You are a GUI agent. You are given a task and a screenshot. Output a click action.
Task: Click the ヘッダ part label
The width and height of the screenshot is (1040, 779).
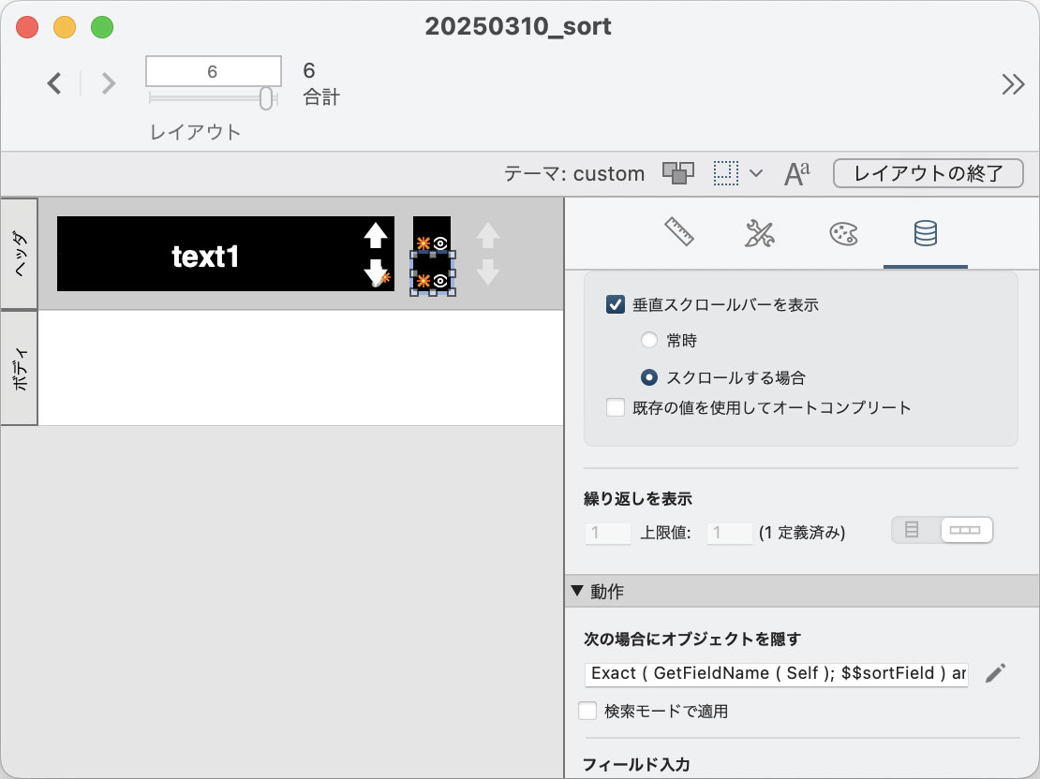pos(20,253)
